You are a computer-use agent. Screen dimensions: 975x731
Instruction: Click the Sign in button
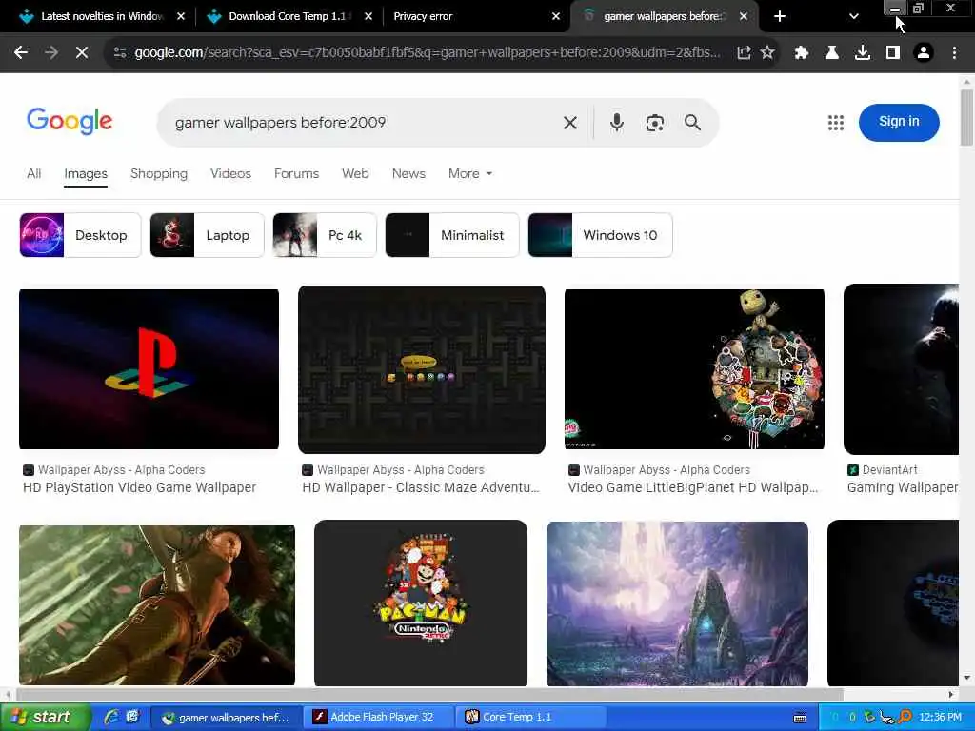(899, 122)
